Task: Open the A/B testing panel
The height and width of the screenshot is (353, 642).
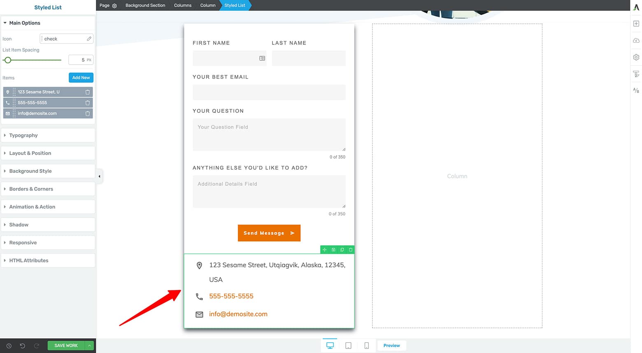Action: click(x=636, y=90)
